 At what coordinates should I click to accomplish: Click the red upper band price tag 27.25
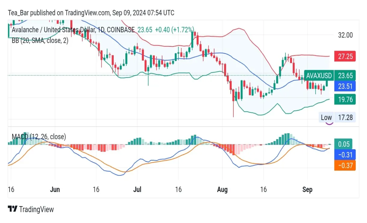tap(345, 56)
